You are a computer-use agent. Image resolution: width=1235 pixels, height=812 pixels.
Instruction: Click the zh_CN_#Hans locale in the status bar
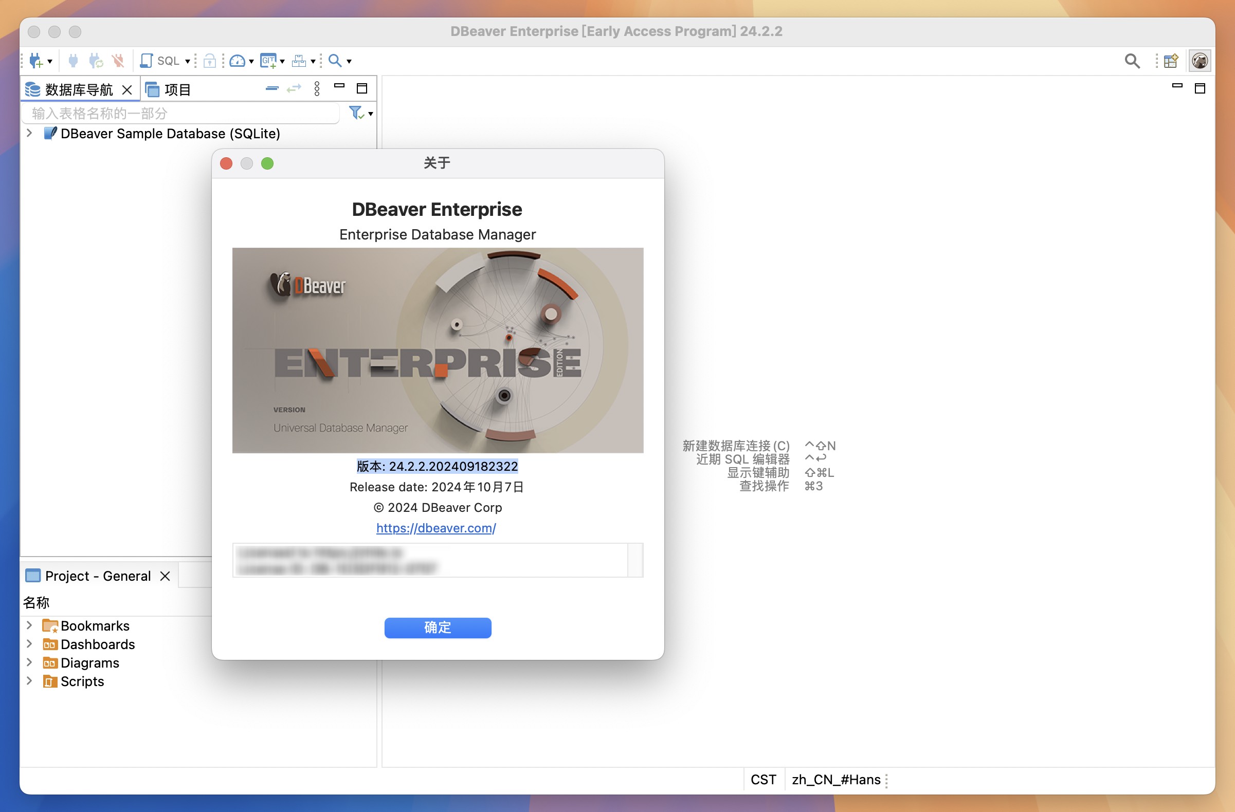tap(836, 779)
